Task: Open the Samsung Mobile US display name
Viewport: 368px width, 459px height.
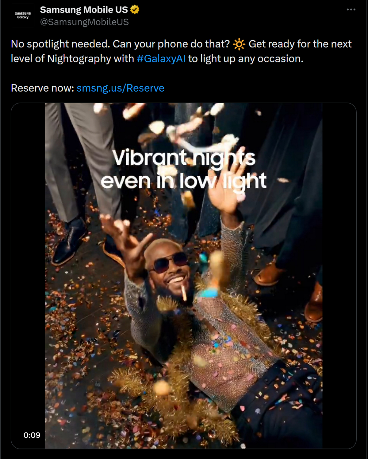Action: pyautogui.click(x=84, y=10)
